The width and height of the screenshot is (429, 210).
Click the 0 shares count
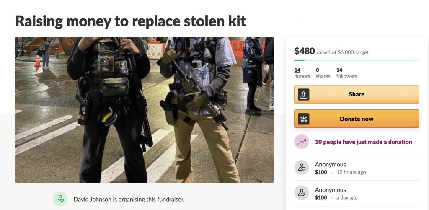[323, 73]
